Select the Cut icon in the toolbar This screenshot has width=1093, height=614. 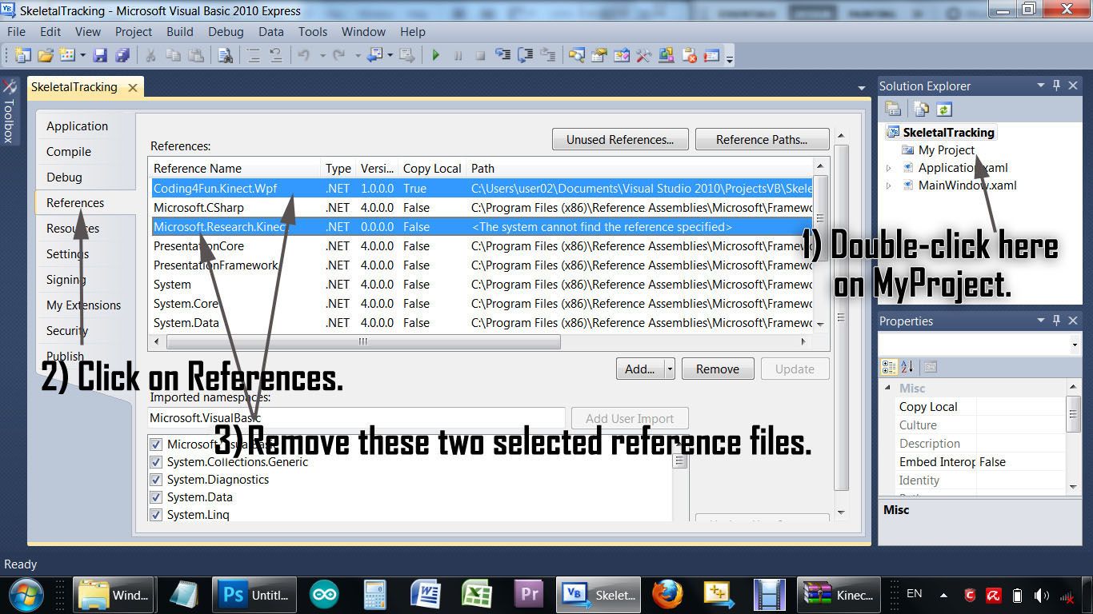pyautogui.click(x=150, y=56)
